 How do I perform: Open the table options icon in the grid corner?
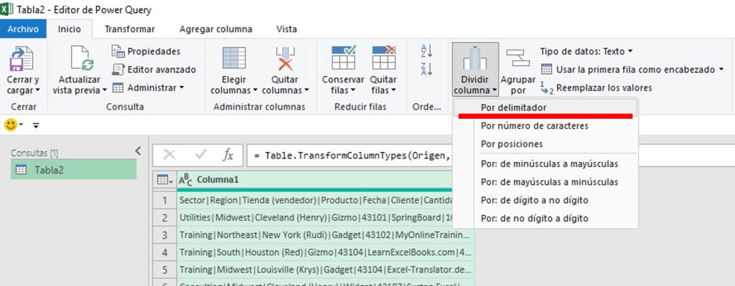164,180
